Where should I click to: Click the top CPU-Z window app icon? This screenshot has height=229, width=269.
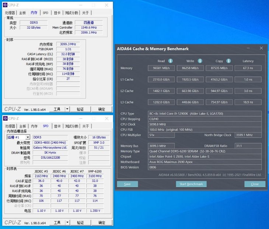[5, 5]
